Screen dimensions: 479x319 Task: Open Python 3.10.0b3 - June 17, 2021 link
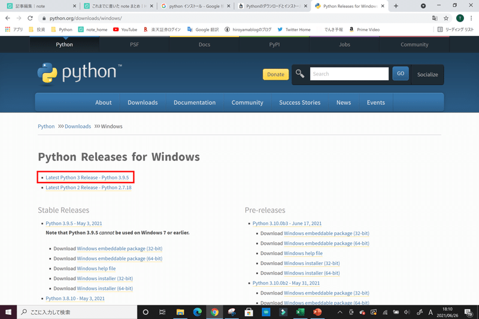[x=287, y=223]
